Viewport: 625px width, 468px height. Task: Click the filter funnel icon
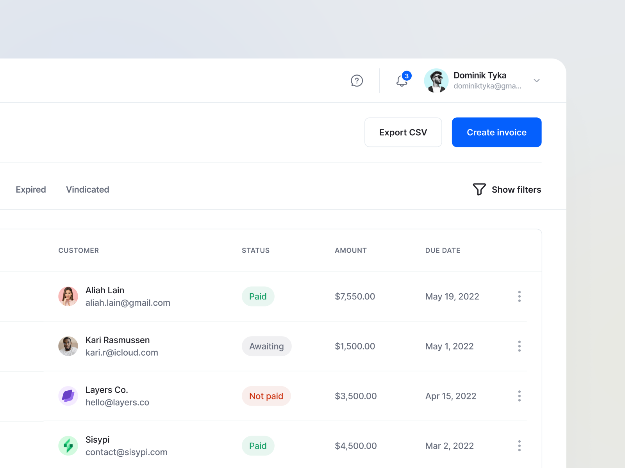coord(479,190)
